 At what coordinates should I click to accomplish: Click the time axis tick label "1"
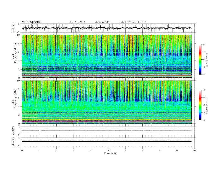tap(39, 150)
